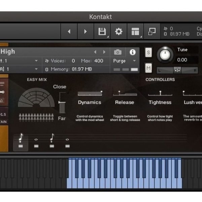Open the Purge dropdown menu
The height and width of the screenshot is (202, 202).
[x=125, y=61]
